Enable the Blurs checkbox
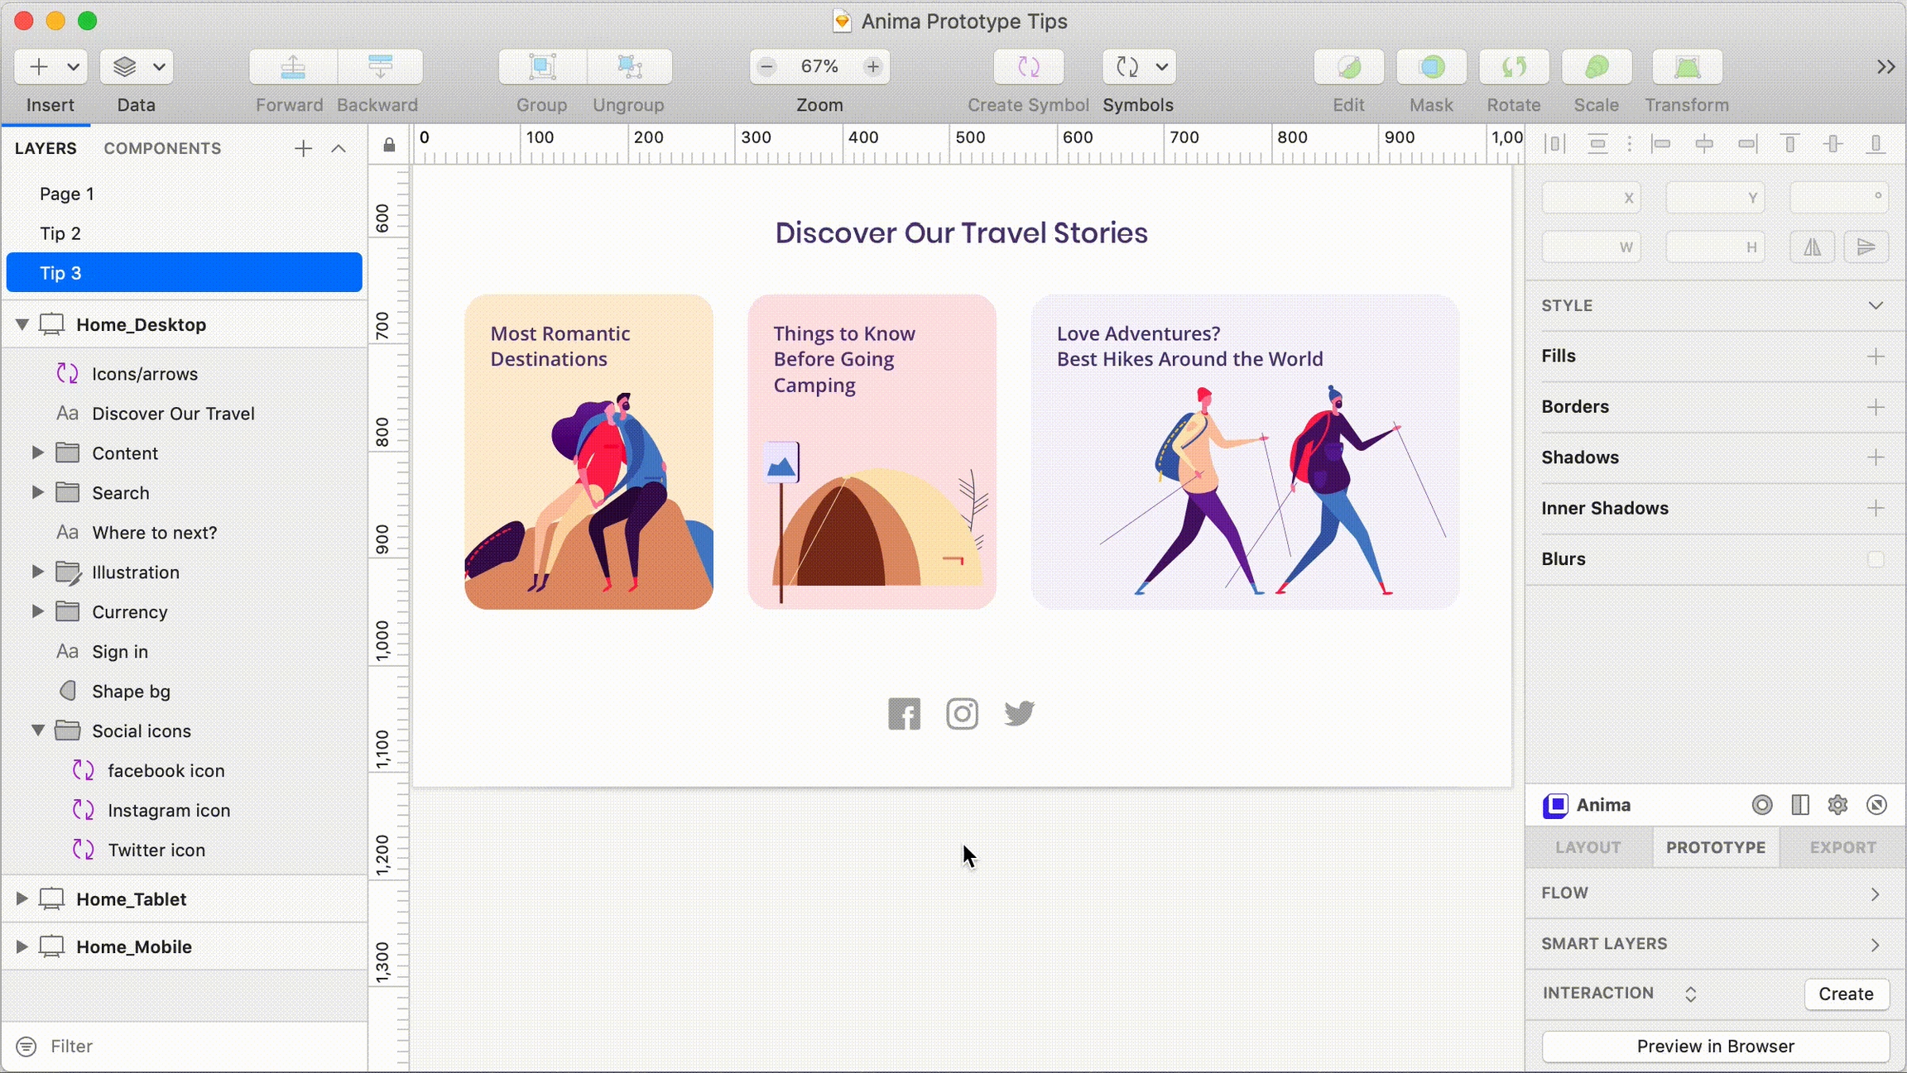The height and width of the screenshot is (1073, 1907). point(1876,559)
